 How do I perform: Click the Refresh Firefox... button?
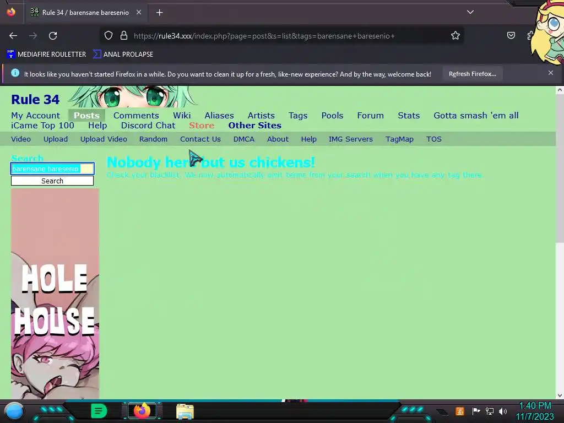(x=472, y=74)
